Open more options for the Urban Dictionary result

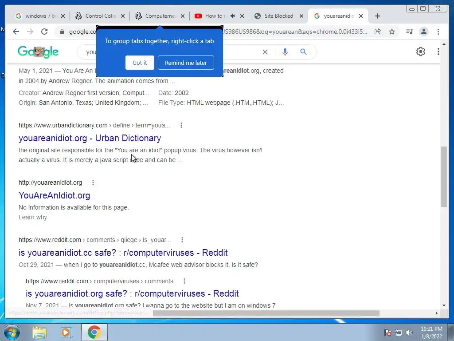[x=181, y=125]
